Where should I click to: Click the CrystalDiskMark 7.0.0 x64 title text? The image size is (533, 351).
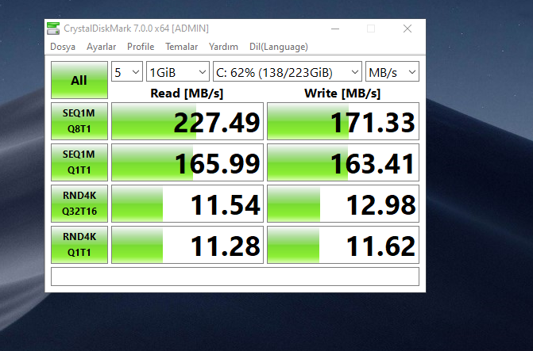pos(136,29)
